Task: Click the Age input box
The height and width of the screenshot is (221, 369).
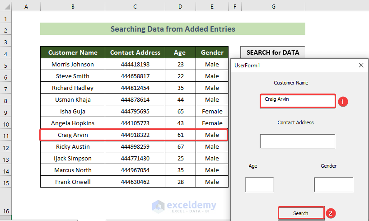Action: pyautogui.click(x=259, y=184)
